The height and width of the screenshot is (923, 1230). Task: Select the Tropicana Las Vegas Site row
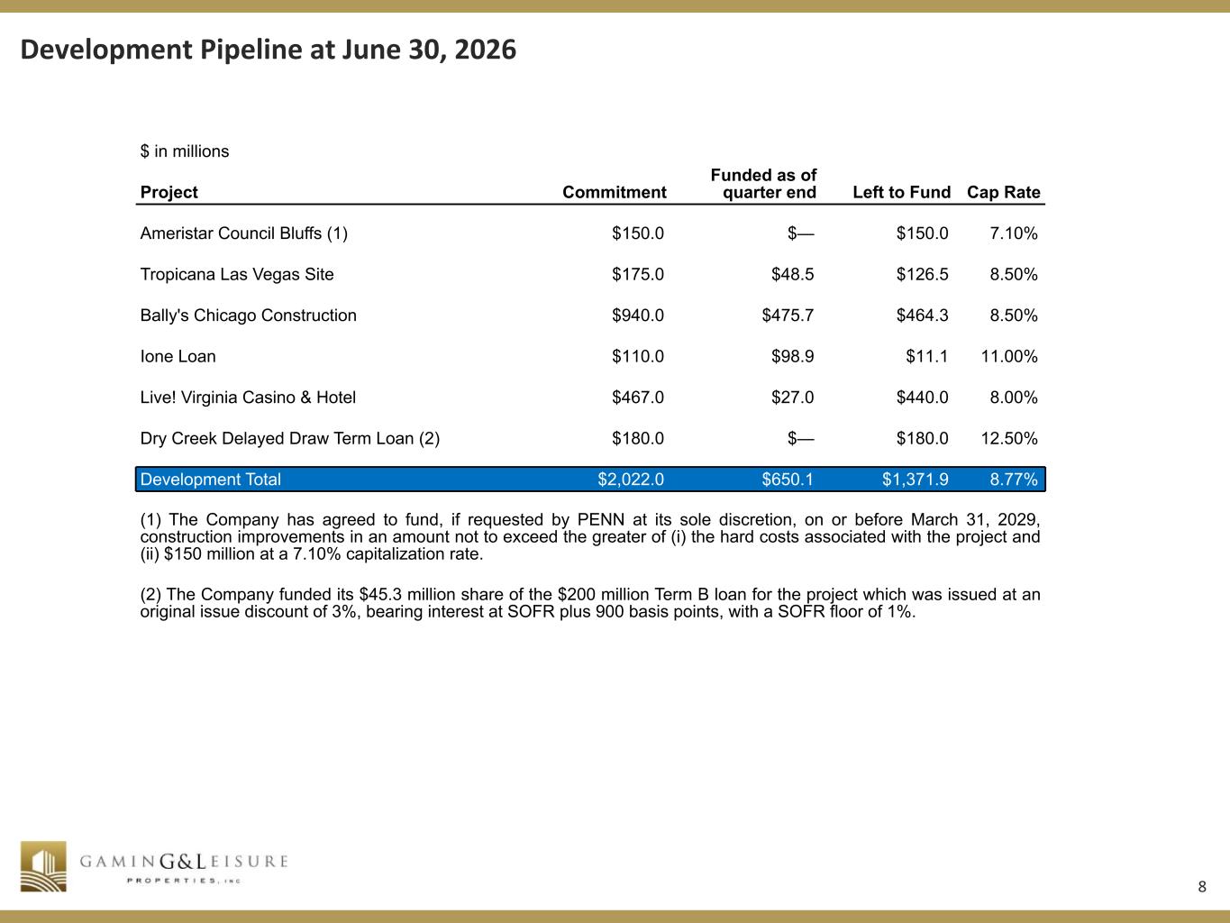click(x=590, y=274)
